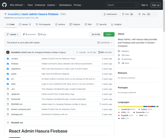Select the Dockerfile file icon
Image resolution: width=165 pixels, height=138 pixels.
tap(8, 99)
